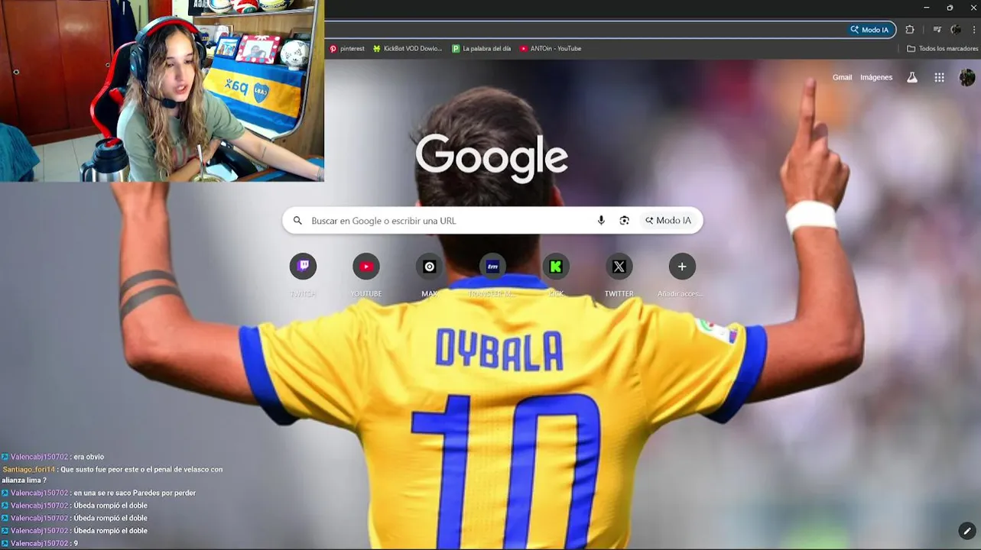The height and width of the screenshot is (550, 981).
Task: Open the ANTOin - YouTube bookmark
Action: (551, 48)
